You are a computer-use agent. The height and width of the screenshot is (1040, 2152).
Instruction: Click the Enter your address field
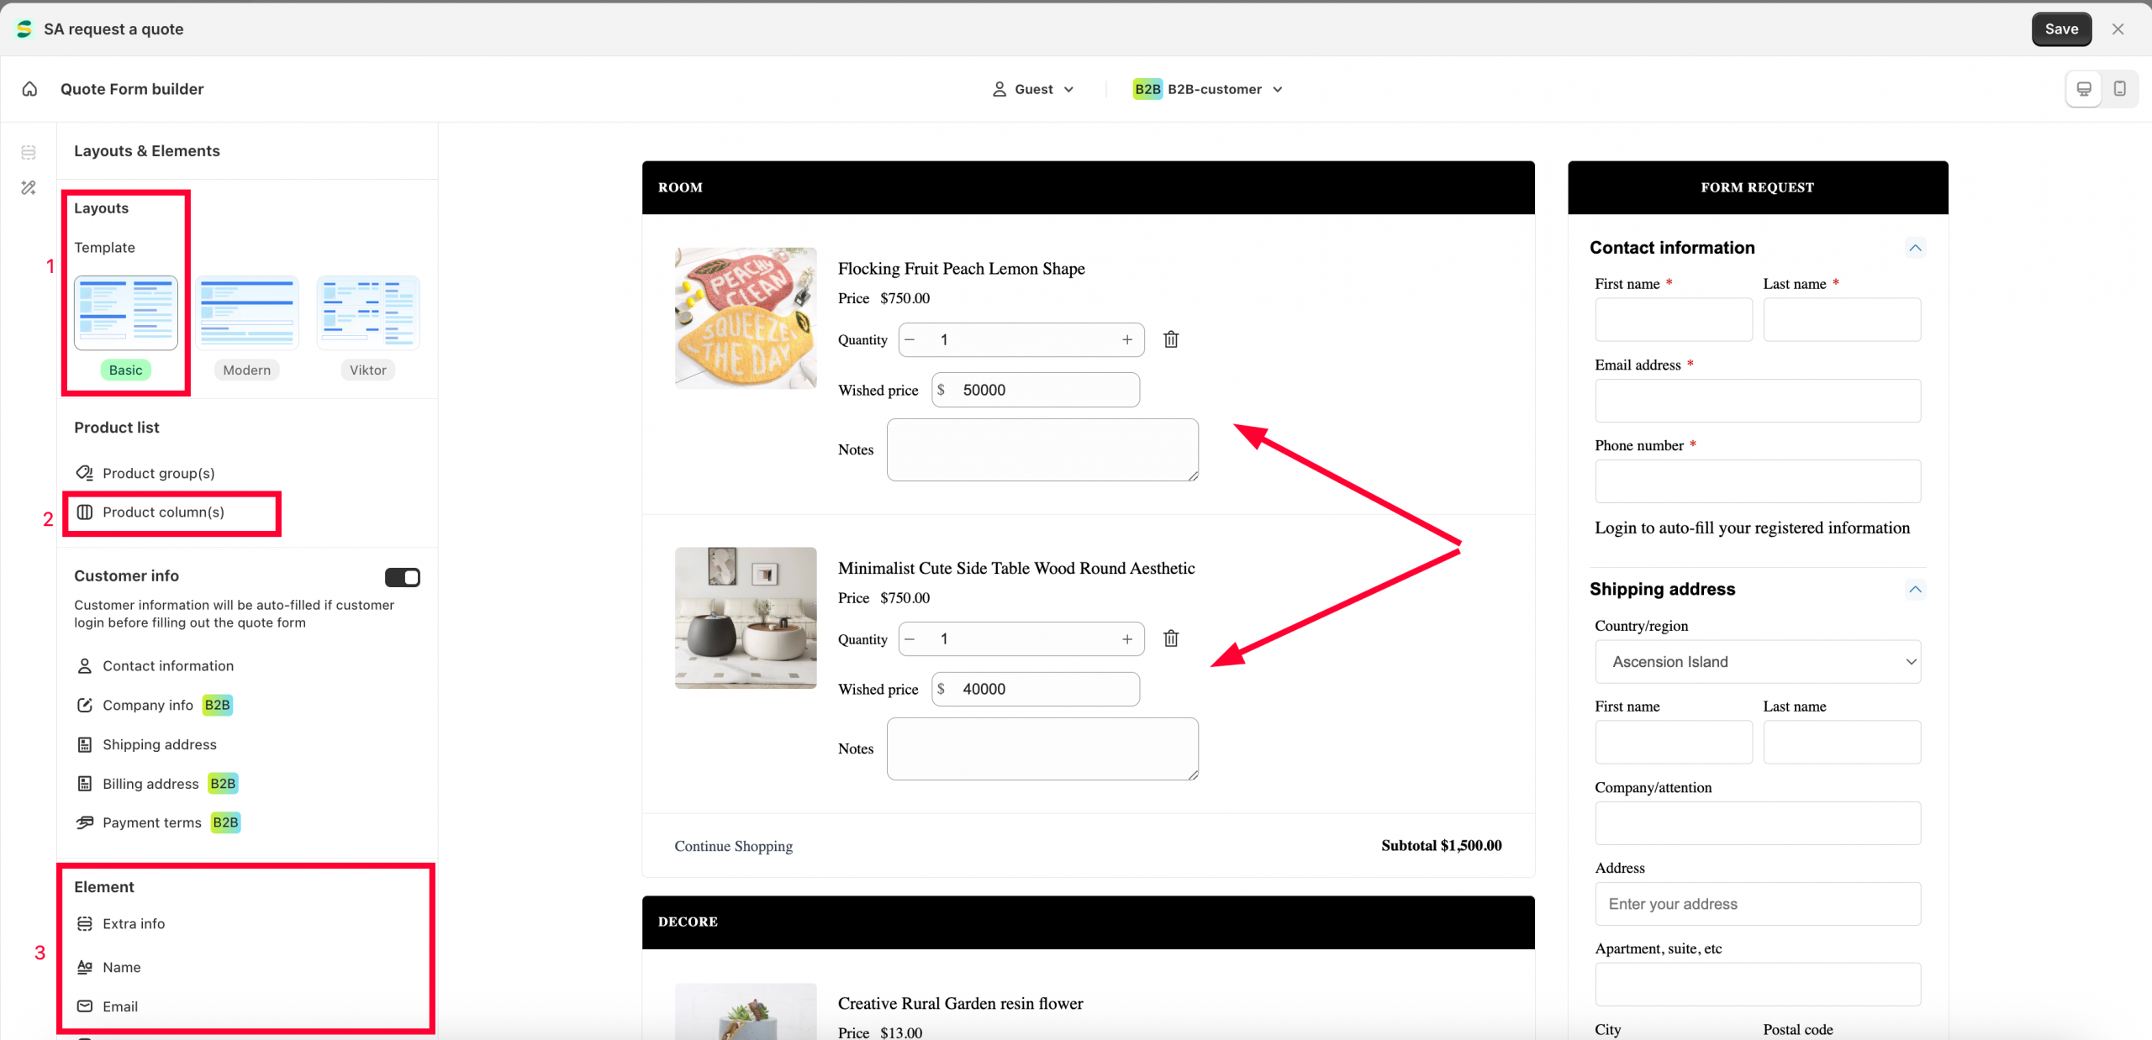point(1758,904)
